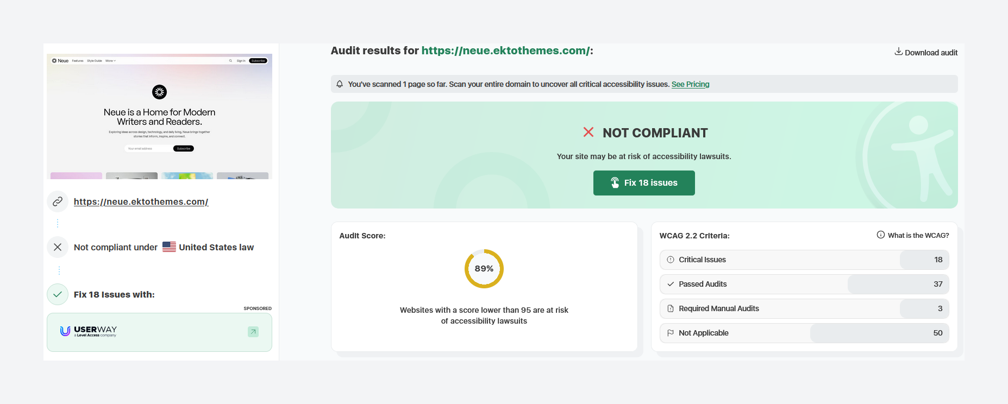Expand the Passed Audits row
This screenshot has height=404, width=1008.
click(804, 284)
